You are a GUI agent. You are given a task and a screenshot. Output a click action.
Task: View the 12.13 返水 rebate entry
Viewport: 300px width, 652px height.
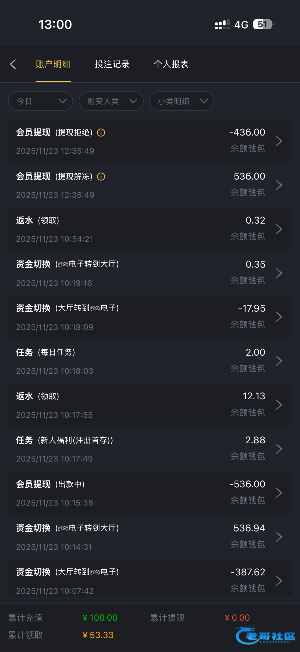[x=149, y=405]
